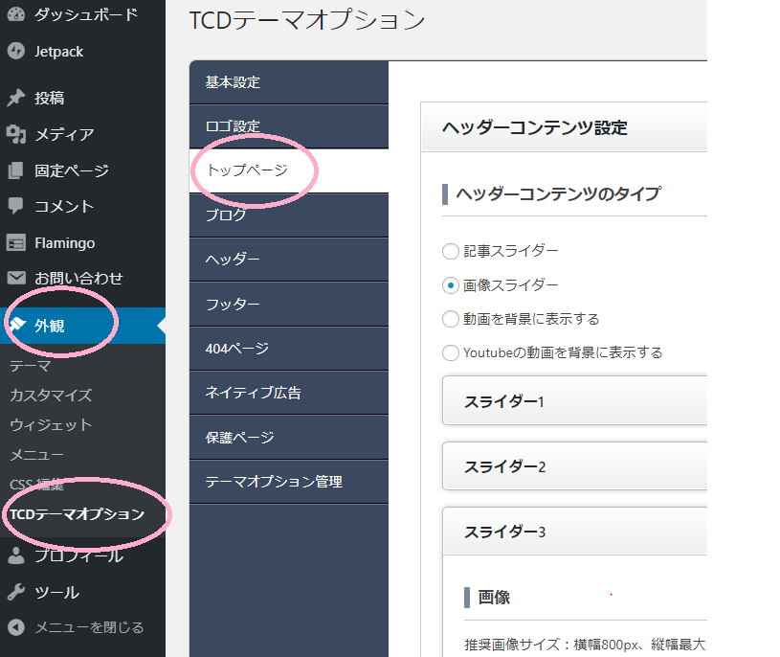Click the pages icon beside 固定ページ

click(16, 170)
